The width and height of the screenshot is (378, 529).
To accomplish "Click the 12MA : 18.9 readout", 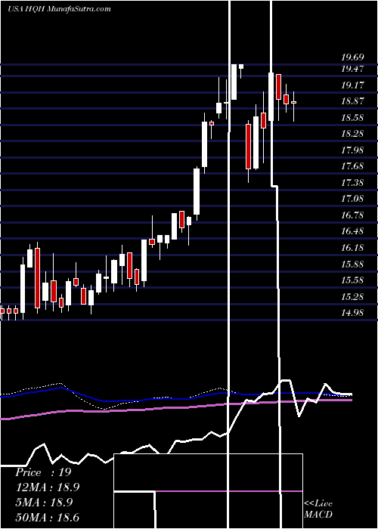I will [48, 487].
